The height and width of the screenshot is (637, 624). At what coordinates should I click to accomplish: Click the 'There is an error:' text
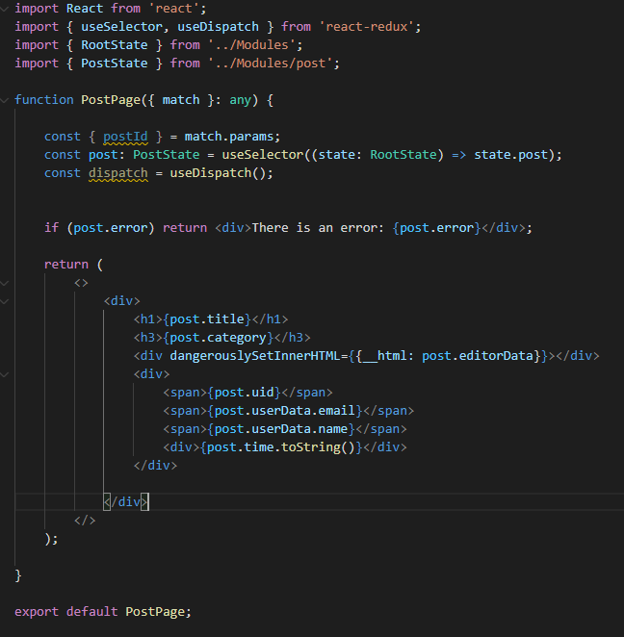318,228
